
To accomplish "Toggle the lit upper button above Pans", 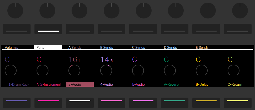I will [48, 29].
